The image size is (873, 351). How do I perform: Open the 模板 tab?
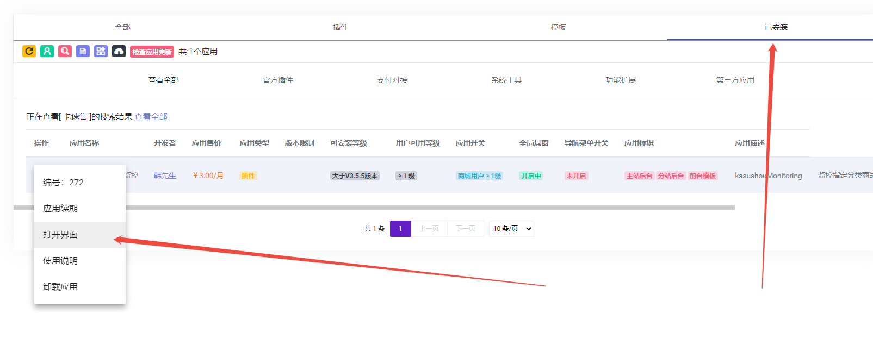pos(558,27)
